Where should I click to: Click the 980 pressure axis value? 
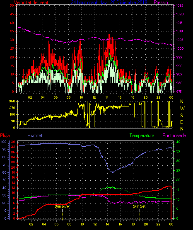179,83
